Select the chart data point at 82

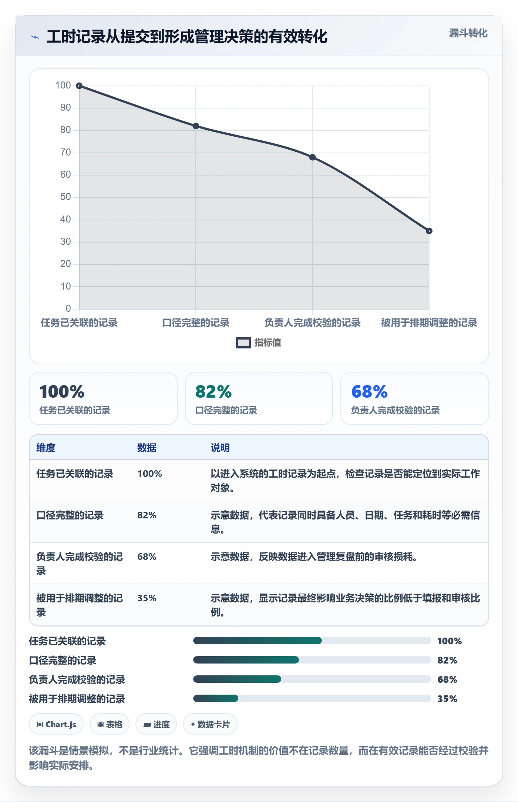pos(196,126)
